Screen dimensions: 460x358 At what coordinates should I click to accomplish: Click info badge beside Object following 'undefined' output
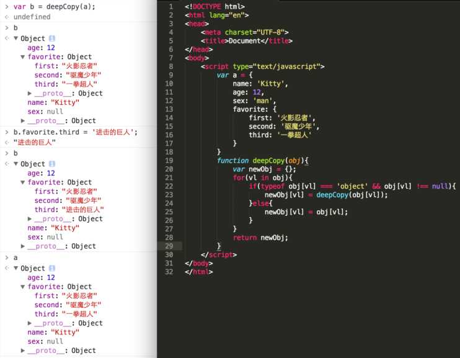click(52, 38)
